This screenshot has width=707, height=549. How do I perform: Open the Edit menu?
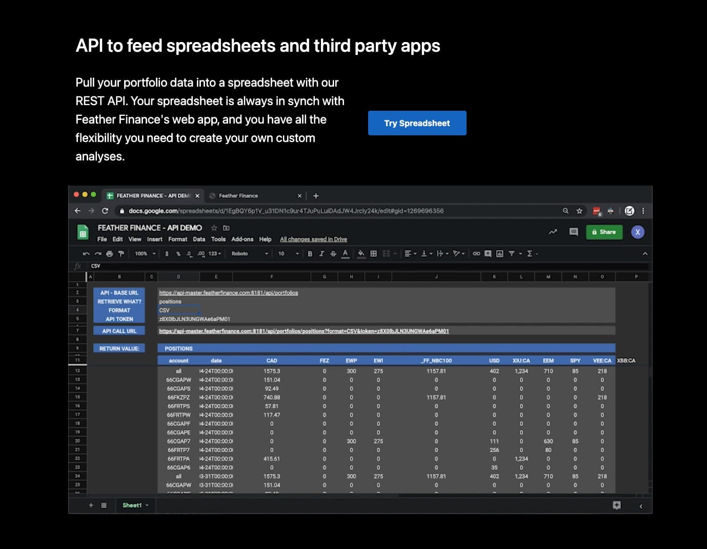[117, 239]
